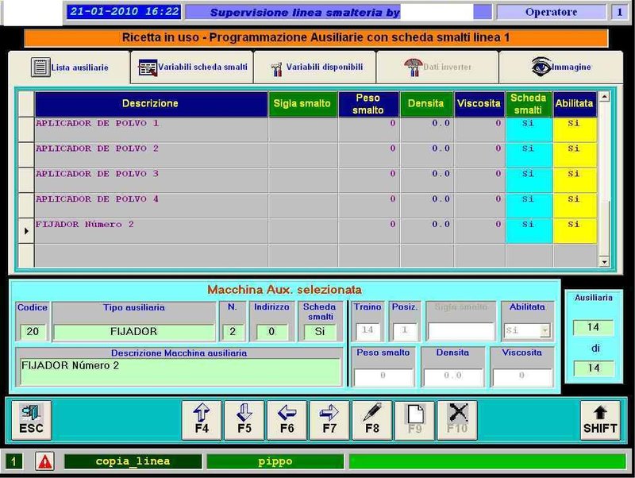Screen dimensions: 635x478
Task: Click the F6 left arrow button
Action: pyautogui.click(x=287, y=420)
